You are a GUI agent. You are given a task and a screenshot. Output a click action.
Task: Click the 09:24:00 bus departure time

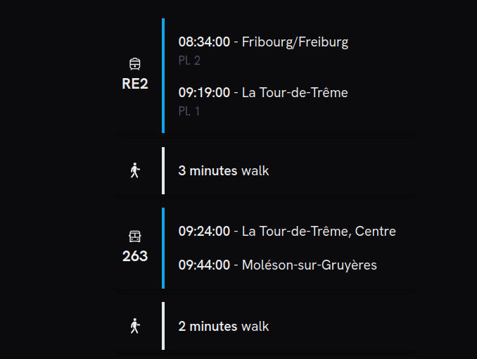(x=204, y=232)
